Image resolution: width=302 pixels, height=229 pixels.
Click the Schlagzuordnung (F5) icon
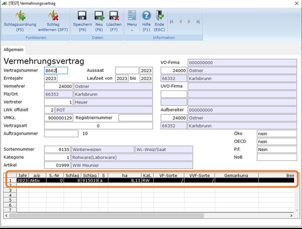pyautogui.click(x=20, y=16)
